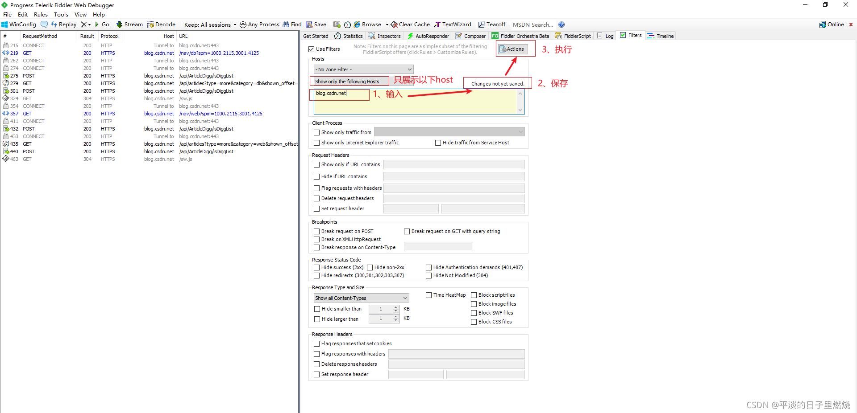
Task: Select session 279 GET /api/articles
Action: 150,83
